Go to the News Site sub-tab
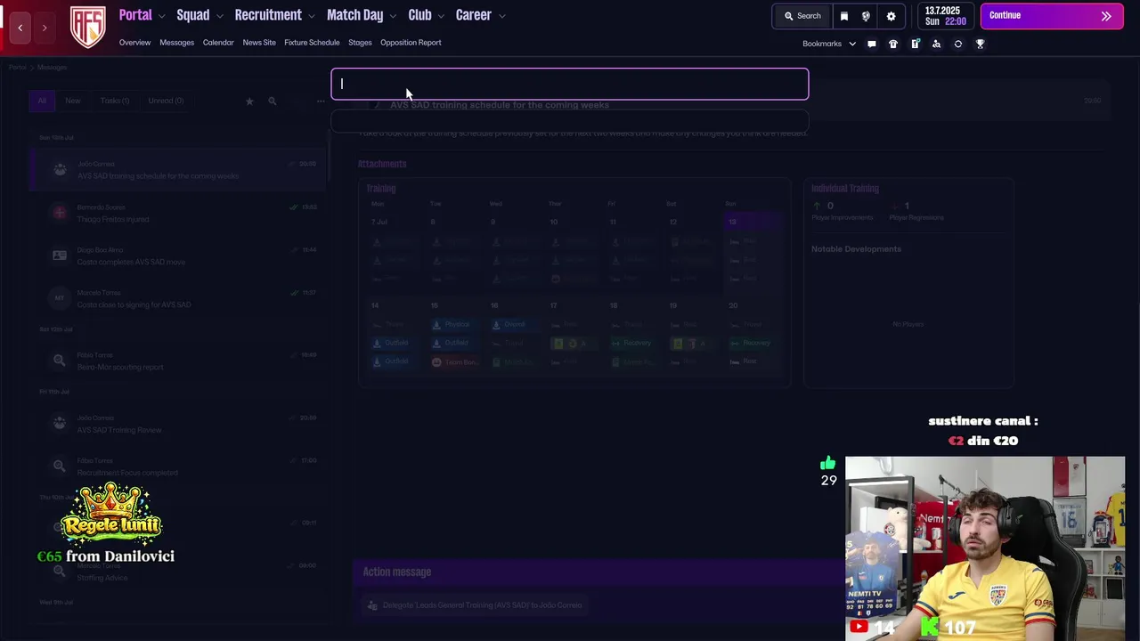 coord(259,43)
